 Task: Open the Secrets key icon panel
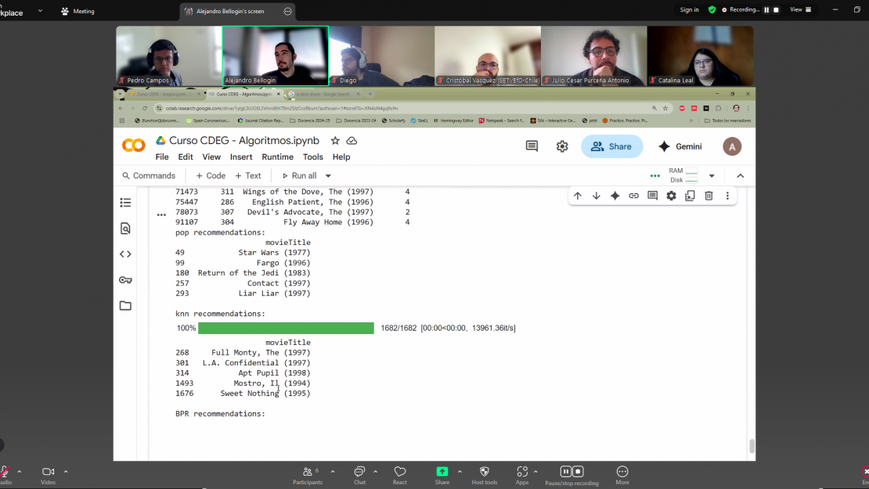coord(126,279)
